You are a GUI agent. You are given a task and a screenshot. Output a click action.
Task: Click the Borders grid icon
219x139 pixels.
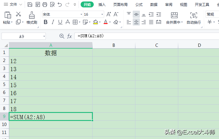tap(75, 22)
